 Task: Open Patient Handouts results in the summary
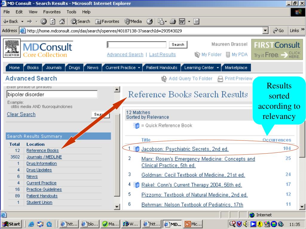coord(42,196)
